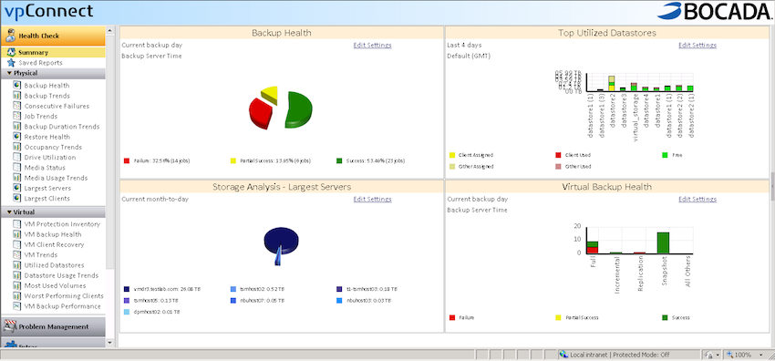Click the Consecutive Failures report icon
The image size is (775, 361).
(x=16, y=106)
